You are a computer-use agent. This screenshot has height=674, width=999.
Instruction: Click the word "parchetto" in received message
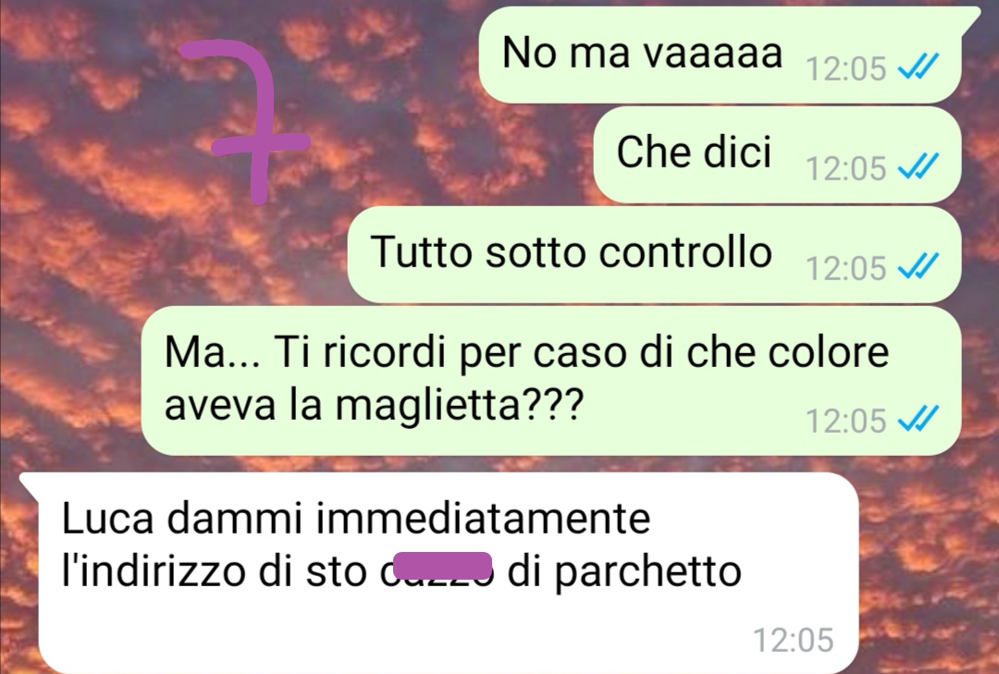tap(647, 571)
